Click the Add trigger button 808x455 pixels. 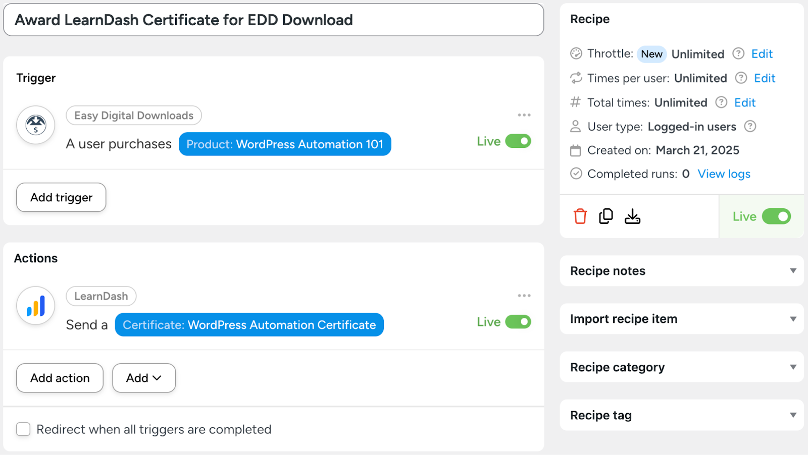(61, 197)
